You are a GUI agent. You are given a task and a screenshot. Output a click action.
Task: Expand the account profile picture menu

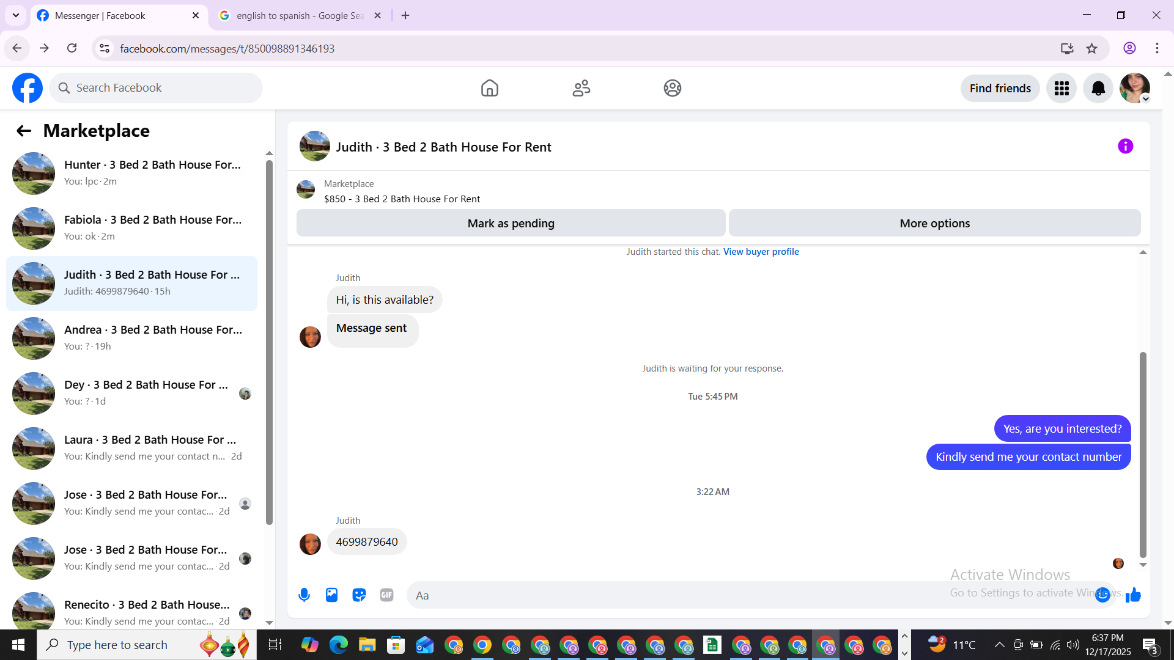click(1135, 89)
